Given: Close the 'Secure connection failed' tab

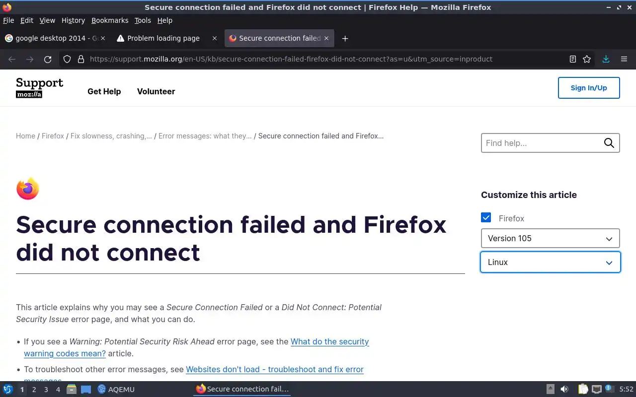Looking at the screenshot, I should pyautogui.click(x=326, y=38).
